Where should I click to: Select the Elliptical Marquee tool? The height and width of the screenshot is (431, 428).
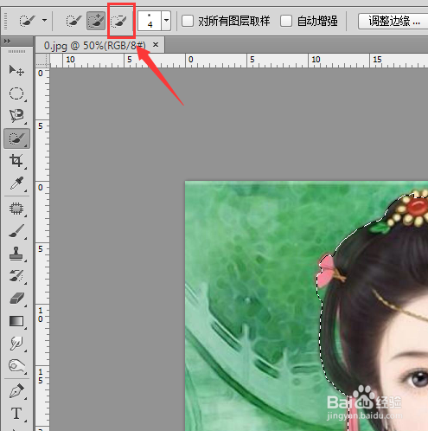(16, 93)
